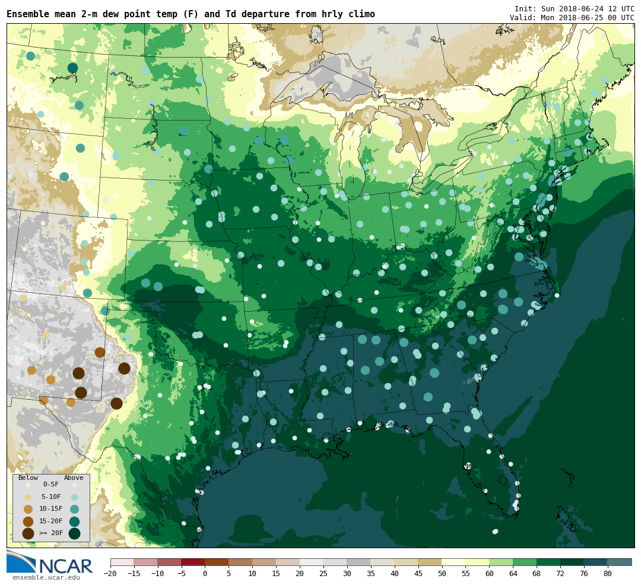Viewport: 641px width, 585px height.
Task: Click the '72' colorbar tick label
Action: [x=560, y=574]
